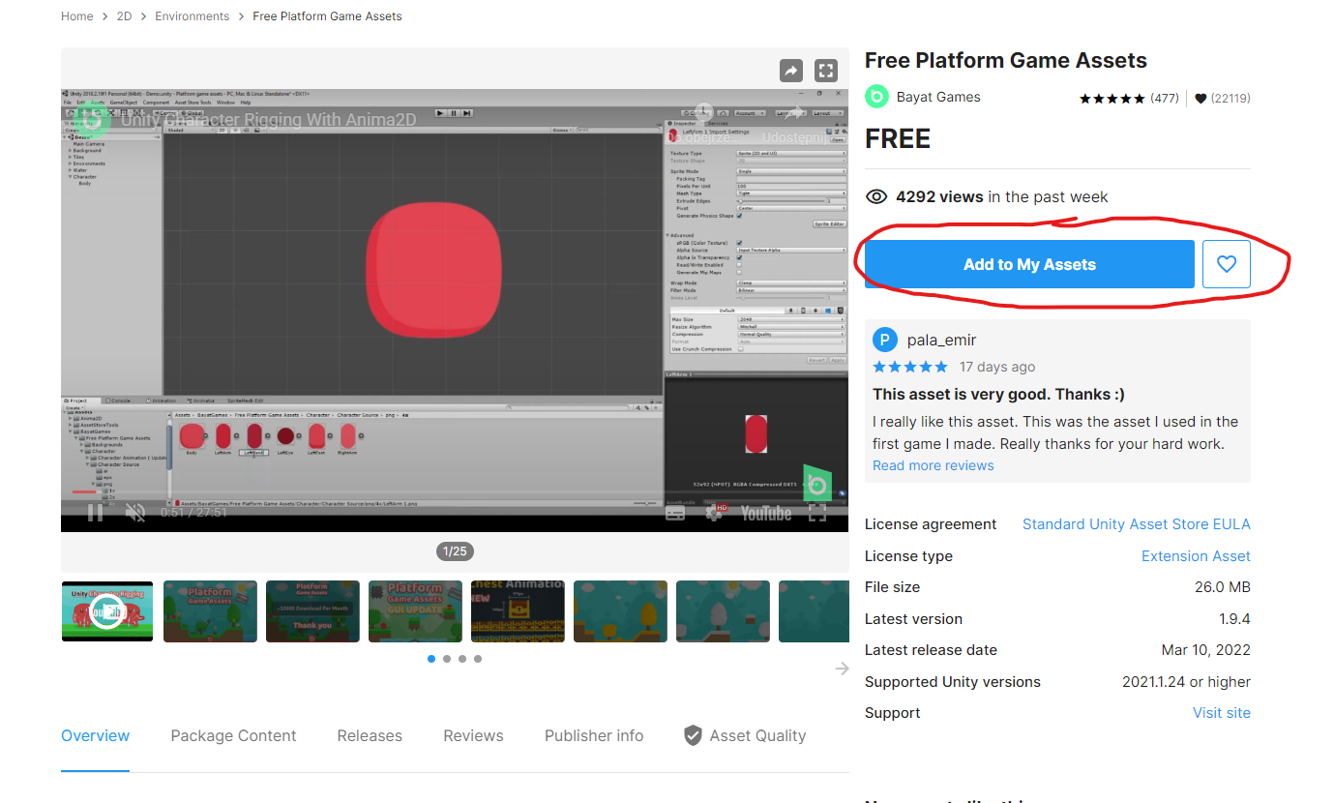Open Bayat Games publisher page
The image size is (1334, 803).
[x=938, y=97]
